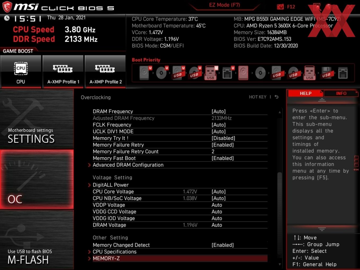
Task: Select Memory Failure Retry Count value 2
Action: point(213,151)
